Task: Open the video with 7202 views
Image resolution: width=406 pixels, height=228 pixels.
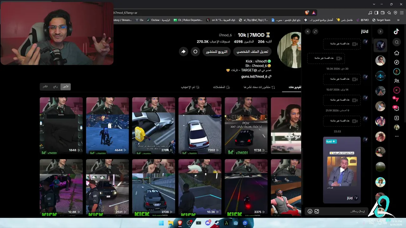Action: [x=200, y=126]
